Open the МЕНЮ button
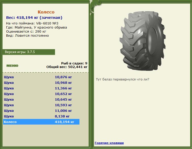The width and height of the screenshot is (192, 149). click(12, 66)
